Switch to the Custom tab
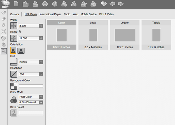175x125 pixels. [x=15, y=14]
